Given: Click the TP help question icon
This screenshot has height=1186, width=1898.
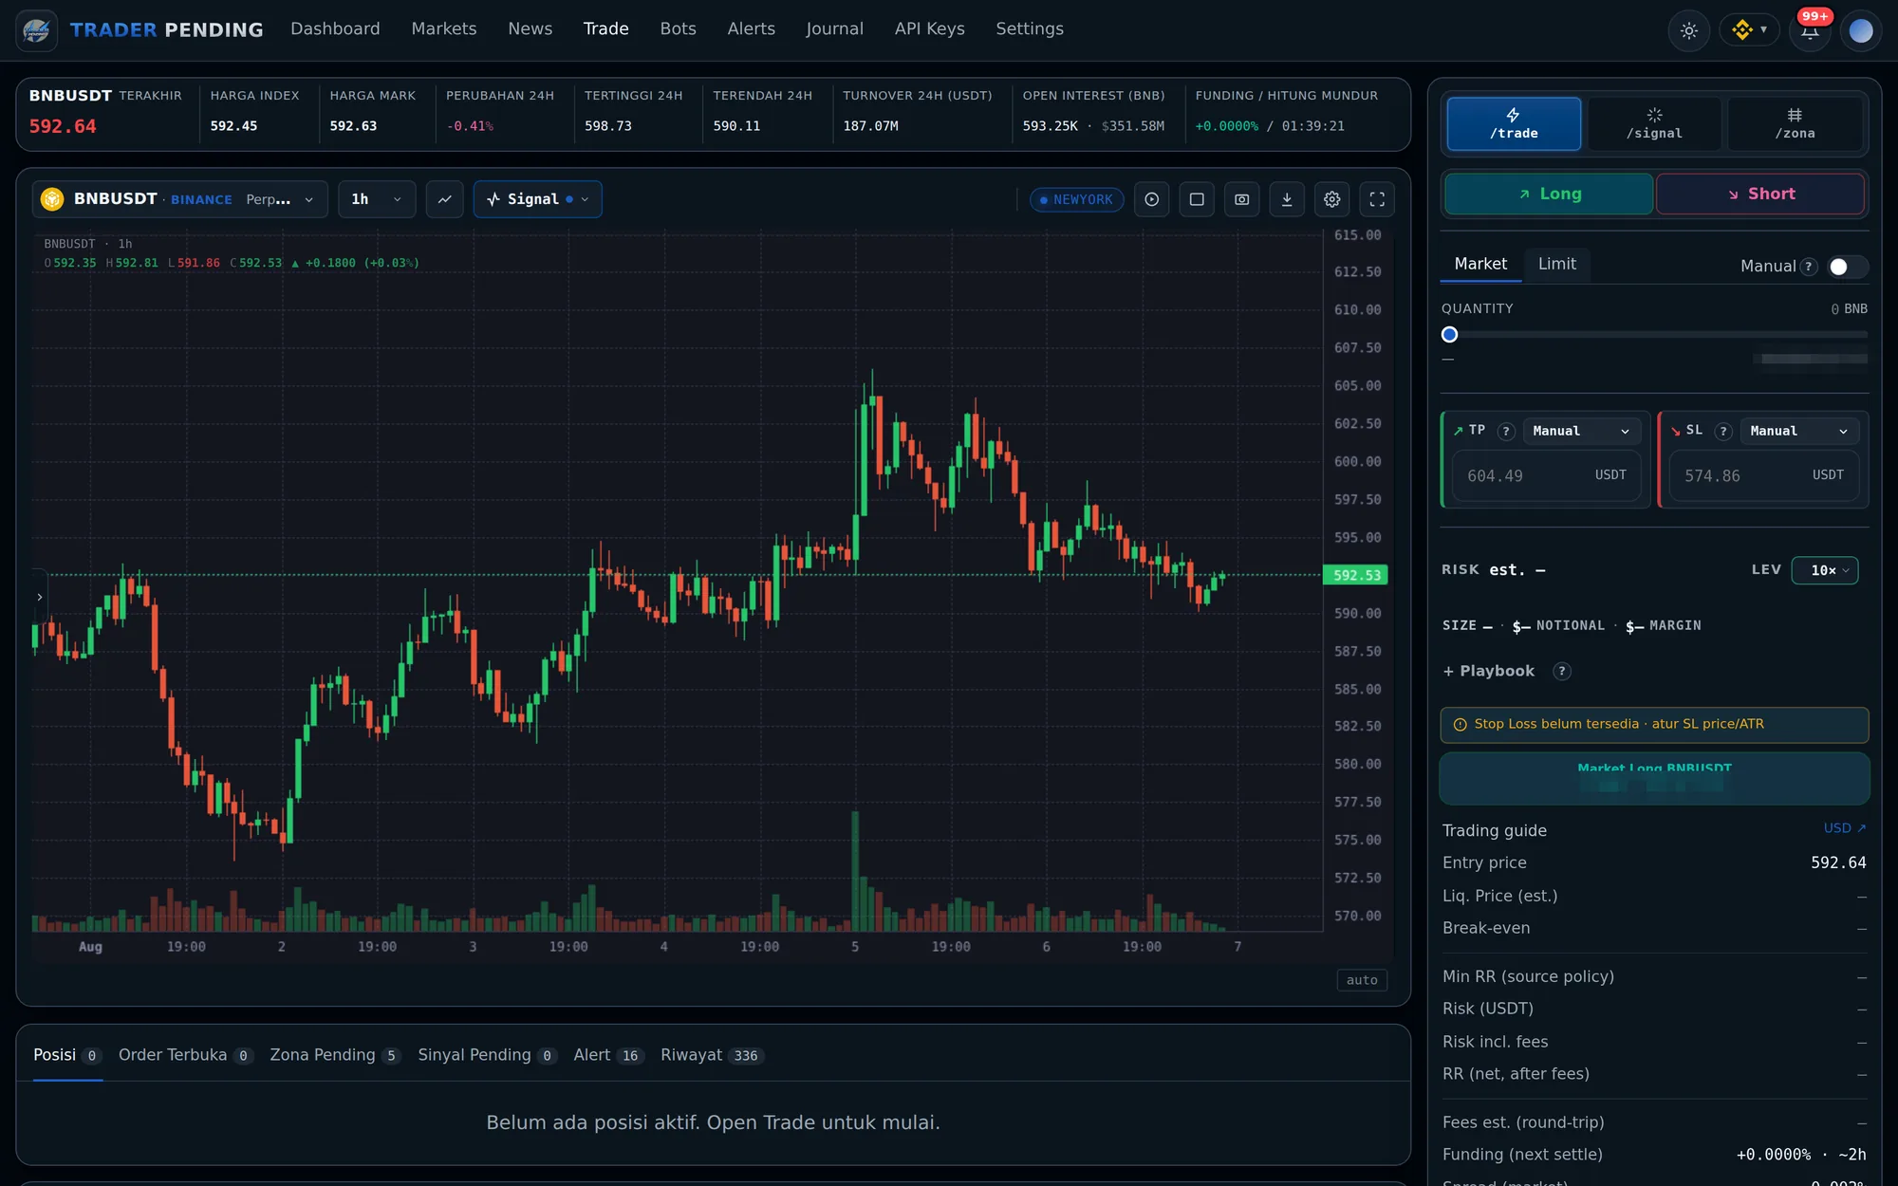Looking at the screenshot, I should pos(1506,432).
